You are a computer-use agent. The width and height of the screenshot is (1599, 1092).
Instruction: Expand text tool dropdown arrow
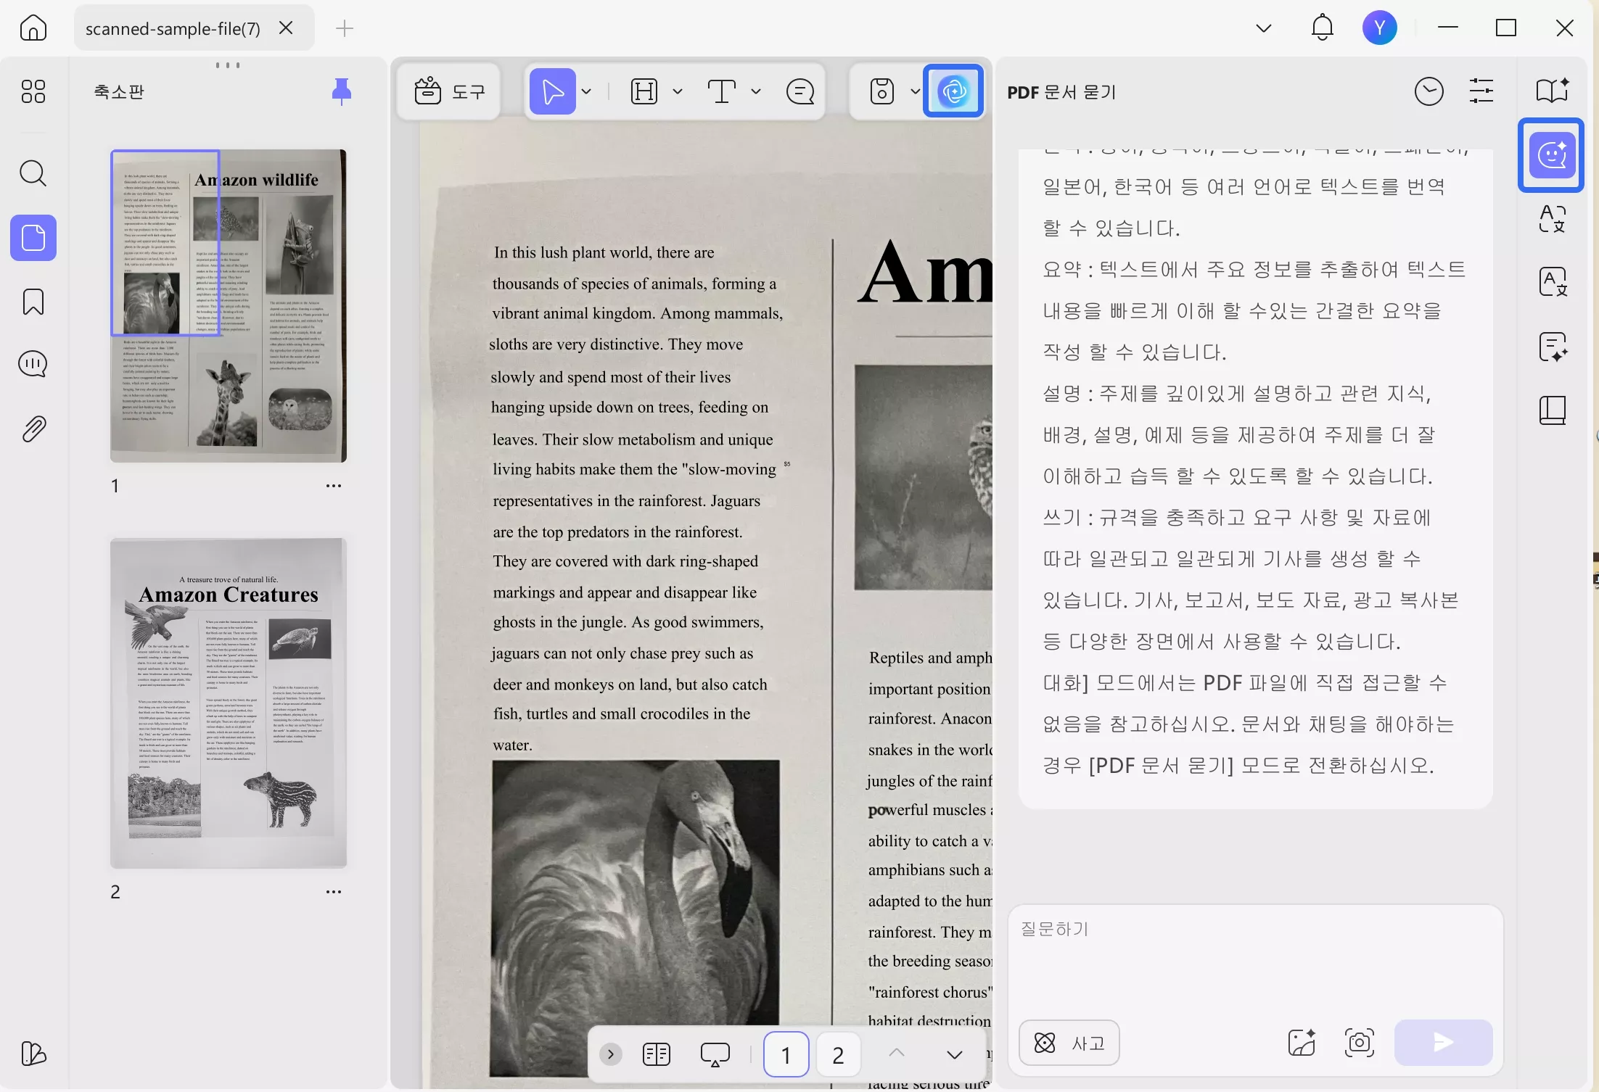(756, 91)
